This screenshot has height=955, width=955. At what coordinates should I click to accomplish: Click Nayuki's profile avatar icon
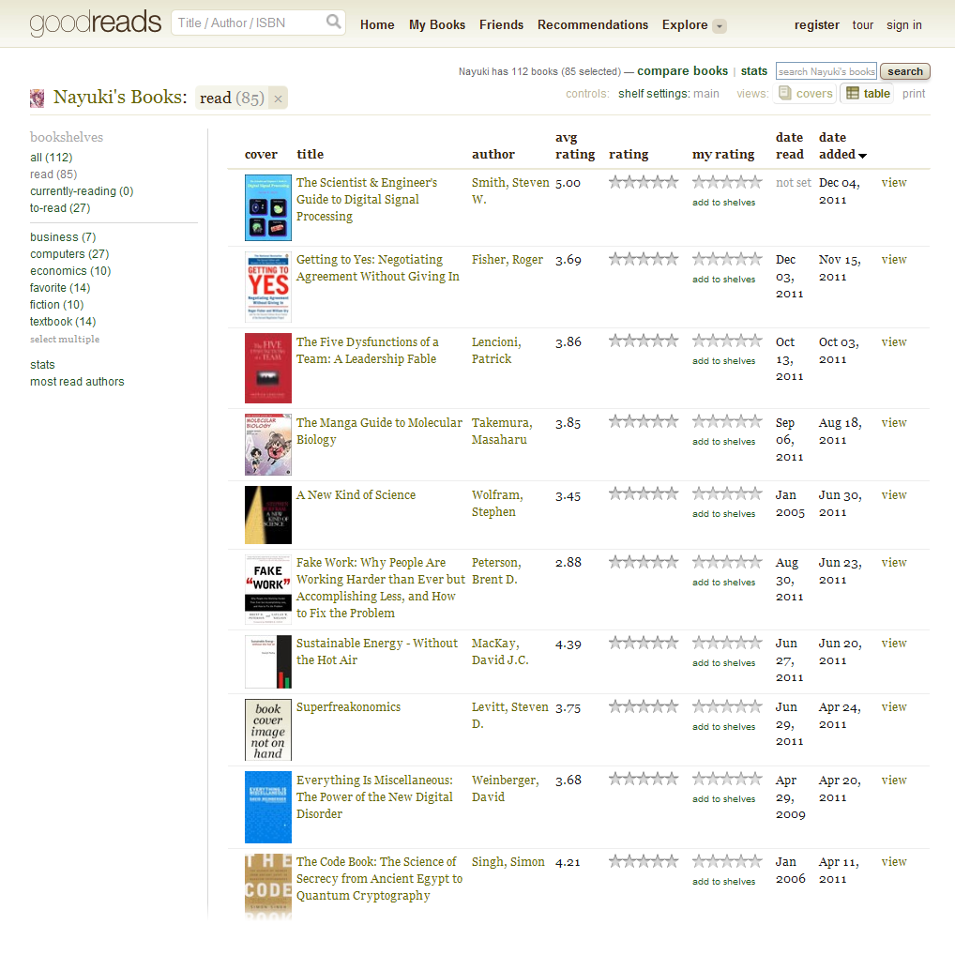(38, 99)
